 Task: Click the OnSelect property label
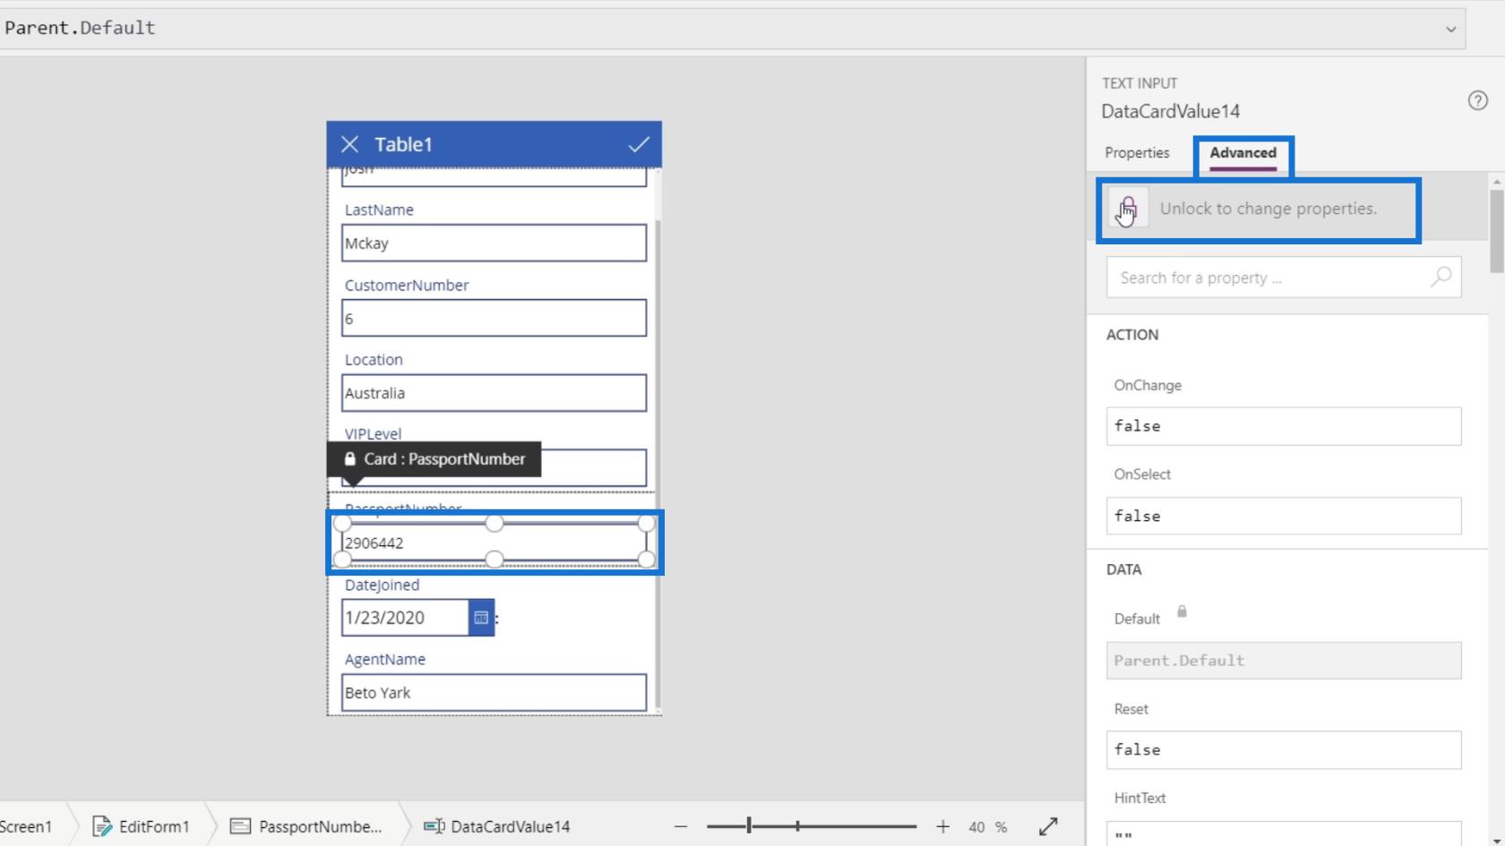tap(1142, 474)
